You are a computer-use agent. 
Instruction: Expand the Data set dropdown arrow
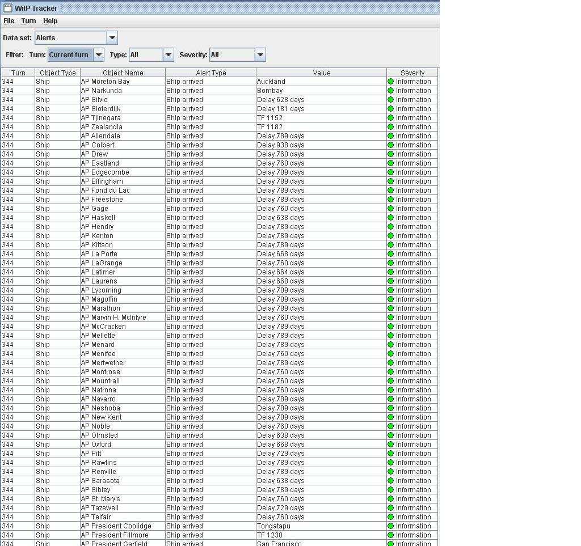(x=112, y=38)
